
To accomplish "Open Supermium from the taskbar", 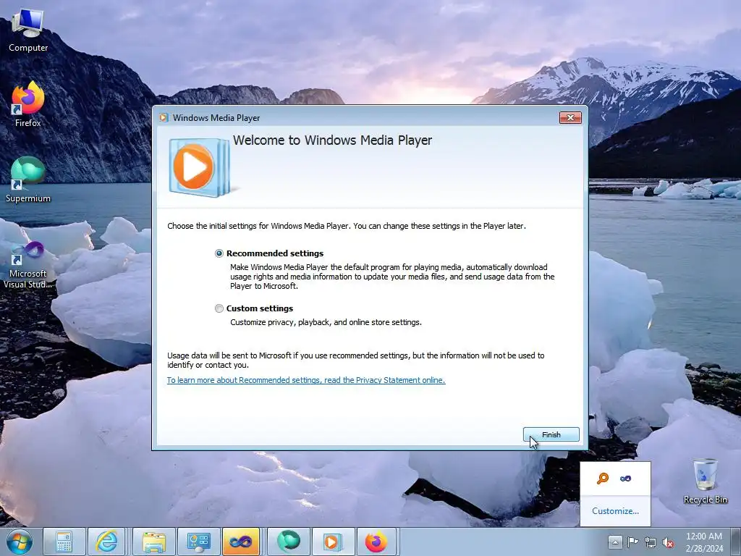I will pyautogui.click(x=288, y=542).
